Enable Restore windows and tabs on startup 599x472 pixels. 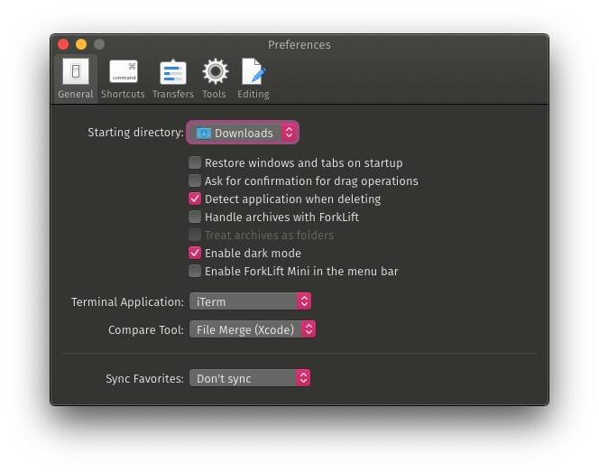pyautogui.click(x=195, y=162)
